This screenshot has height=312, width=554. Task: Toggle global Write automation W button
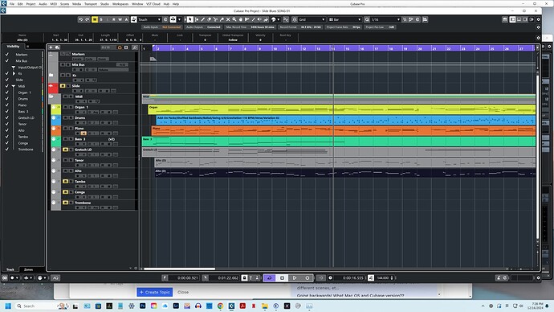(120, 19)
